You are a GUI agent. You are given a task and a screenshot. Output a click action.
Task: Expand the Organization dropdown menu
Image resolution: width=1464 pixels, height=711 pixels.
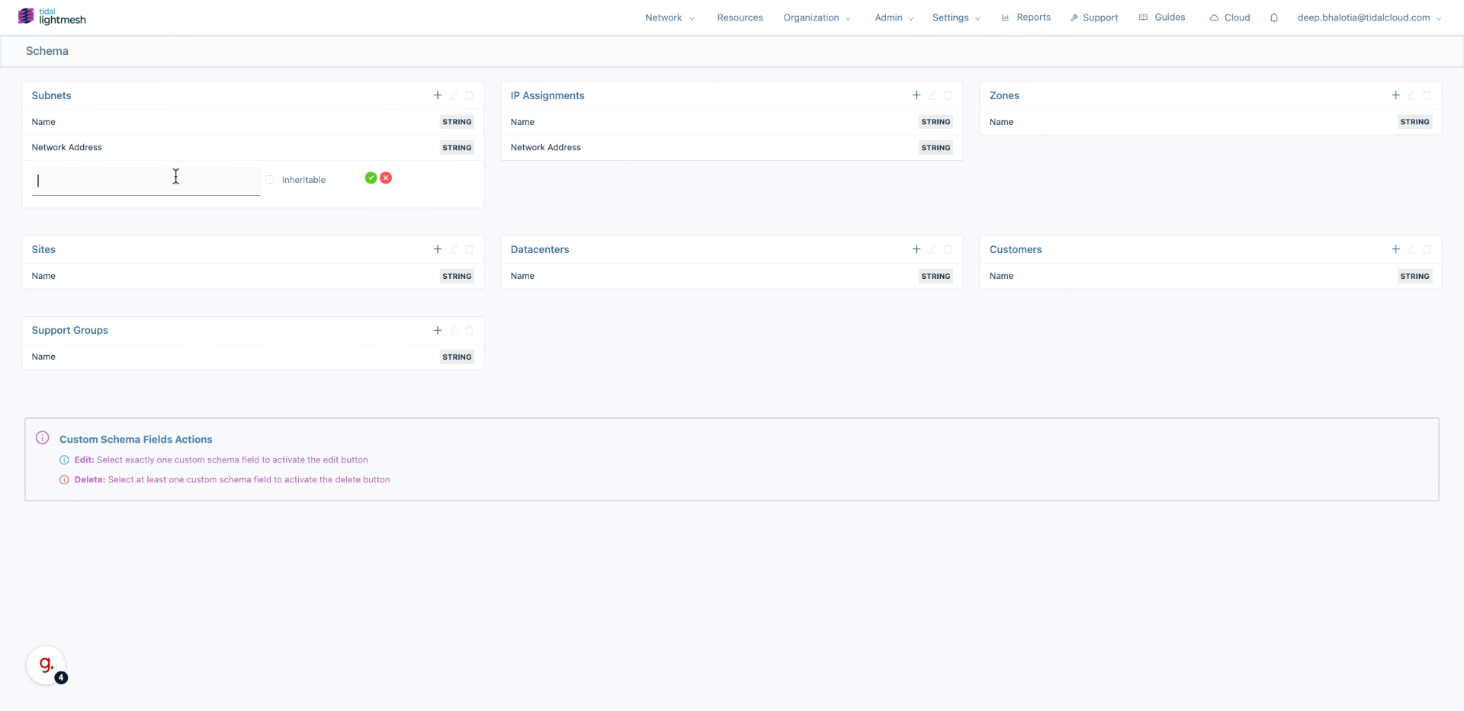pos(816,18)
